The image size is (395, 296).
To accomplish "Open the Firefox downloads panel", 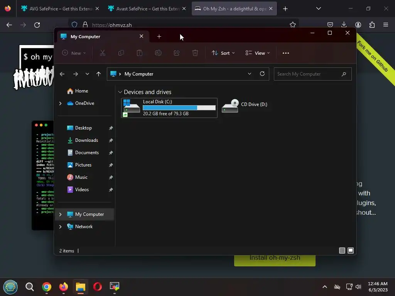I will pos(344,24).
